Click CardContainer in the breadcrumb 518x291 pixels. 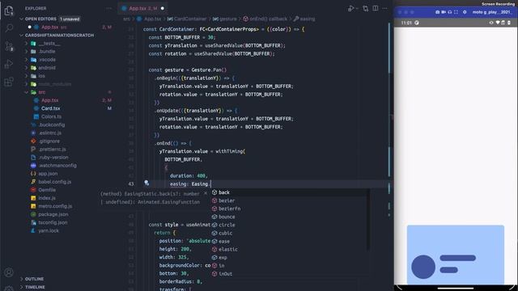[x=190, y=19]
